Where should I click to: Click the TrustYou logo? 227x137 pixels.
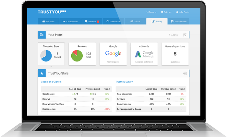pyautogui.click(x=51, y=12)
